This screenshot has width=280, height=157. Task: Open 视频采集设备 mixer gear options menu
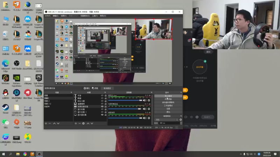point(149,109)
